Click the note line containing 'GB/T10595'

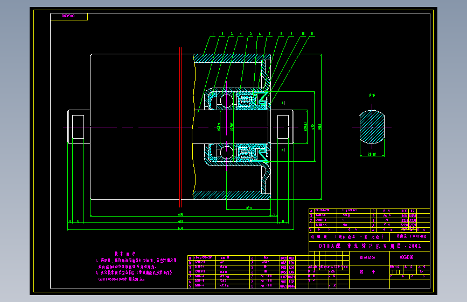click(x=122, y=279)
